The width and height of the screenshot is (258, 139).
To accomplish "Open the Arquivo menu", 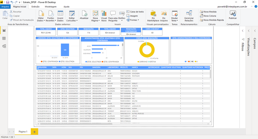I will [5, 6].
